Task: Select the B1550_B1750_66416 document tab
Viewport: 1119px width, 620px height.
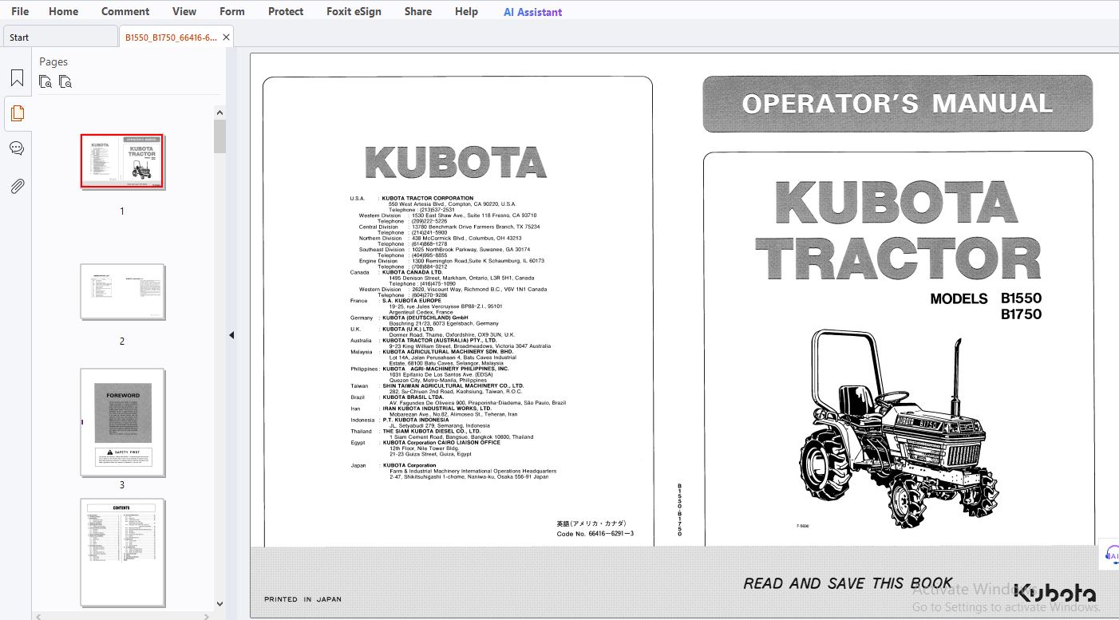Action: (x=171, y=38)
